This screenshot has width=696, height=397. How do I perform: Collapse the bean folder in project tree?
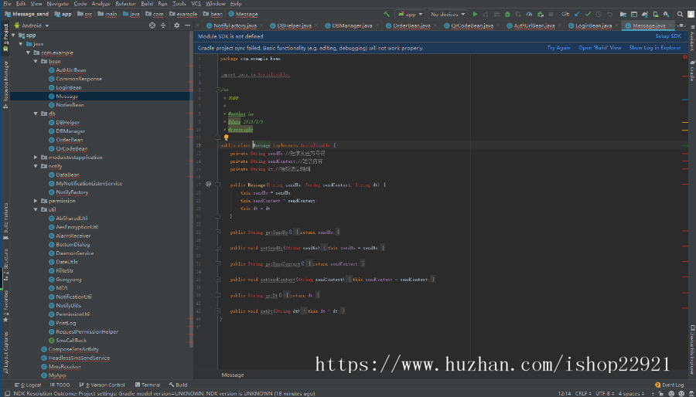tap(36, 61)
